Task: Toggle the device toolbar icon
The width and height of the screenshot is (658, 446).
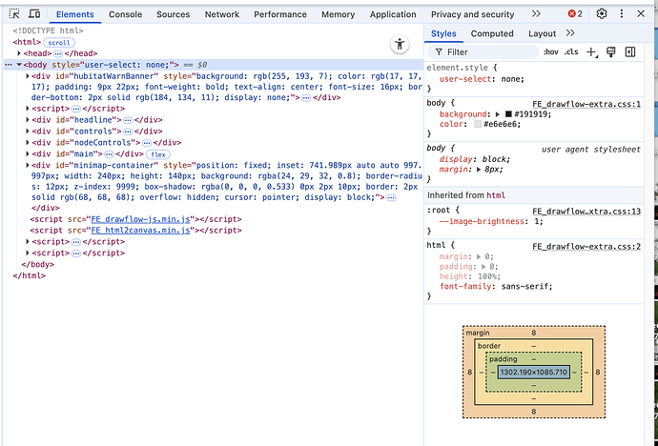Action: (34, 14)
